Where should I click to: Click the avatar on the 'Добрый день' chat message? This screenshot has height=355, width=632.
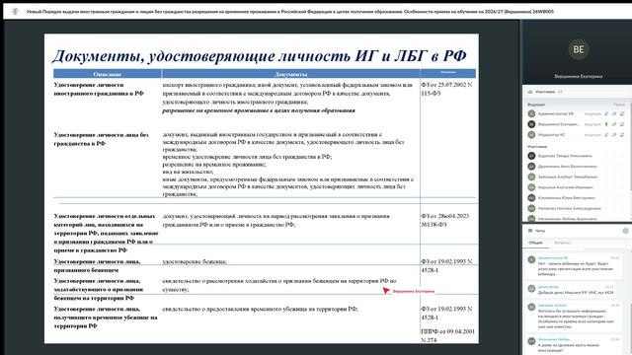click(x=531, y=289)
